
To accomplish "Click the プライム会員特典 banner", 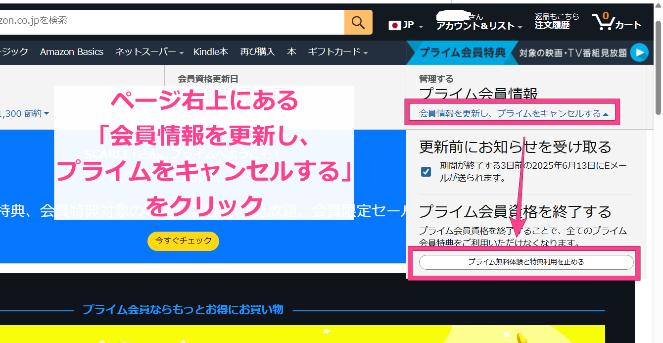I will pos(462,52).
